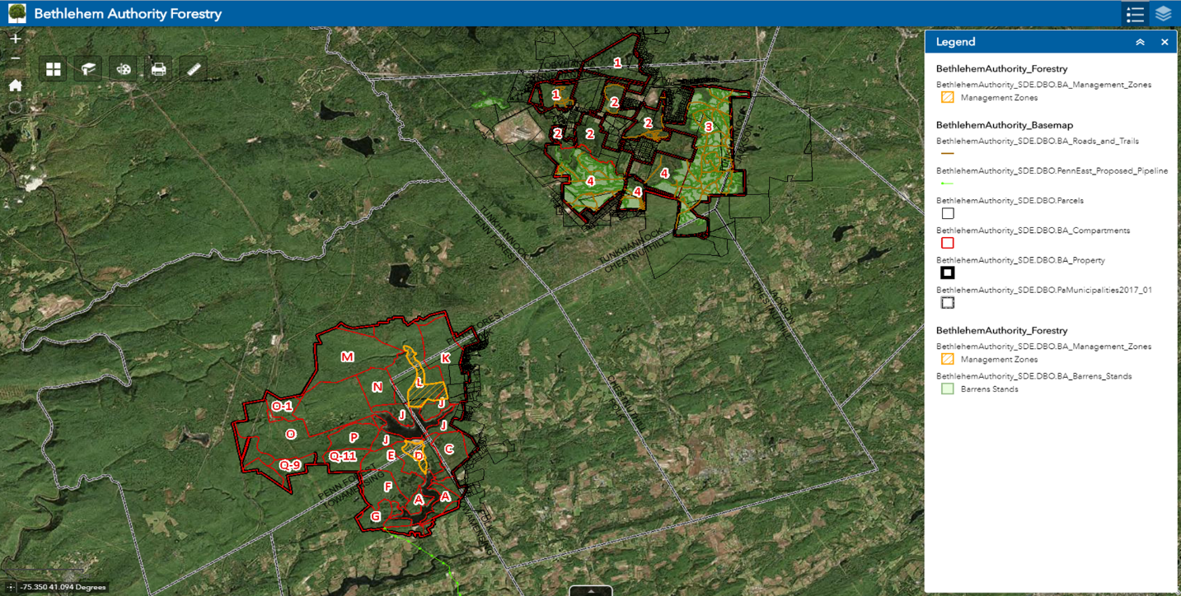
Task: Open the Print widget
Action: coord(157,69)
